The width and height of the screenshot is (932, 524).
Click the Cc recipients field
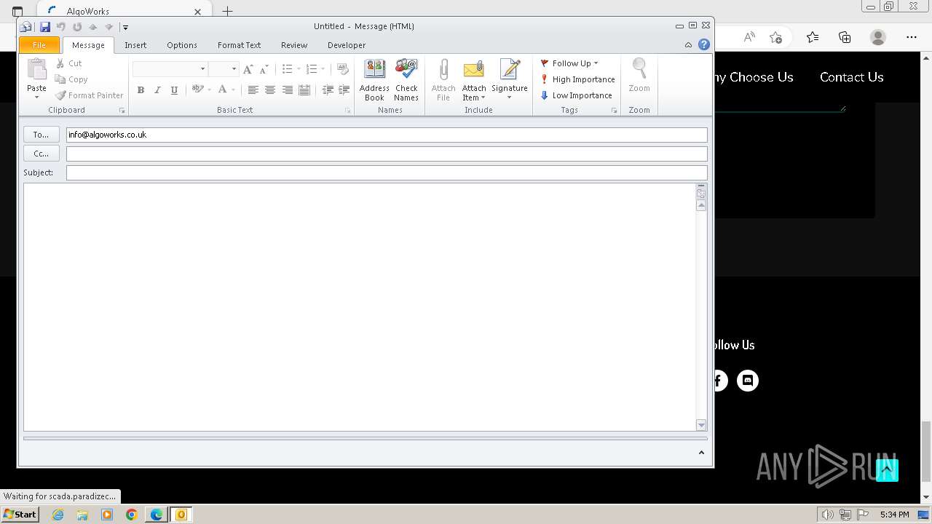[x=387, y=154]
